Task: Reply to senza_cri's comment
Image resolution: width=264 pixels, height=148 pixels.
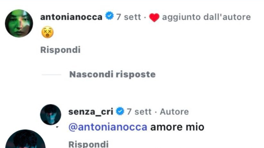Action: tap(88, 144)
